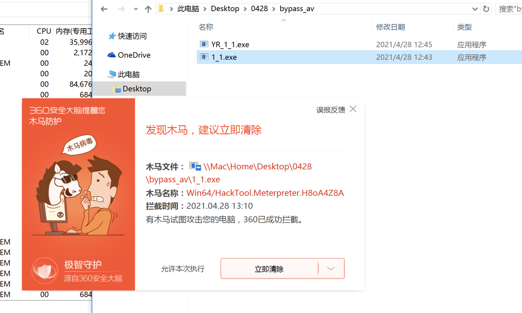The image size is (522, 313).
Task: Open recent locations dropdown arrow
Action: [136, 9]
